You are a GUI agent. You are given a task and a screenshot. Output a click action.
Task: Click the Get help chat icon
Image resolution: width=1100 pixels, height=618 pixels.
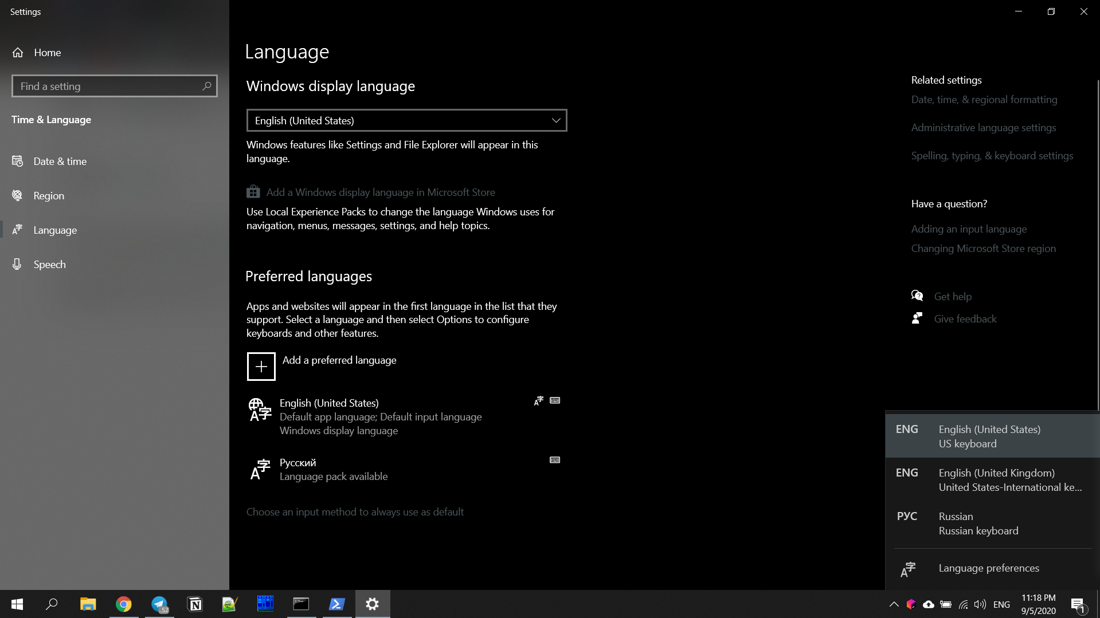point(917,296)
